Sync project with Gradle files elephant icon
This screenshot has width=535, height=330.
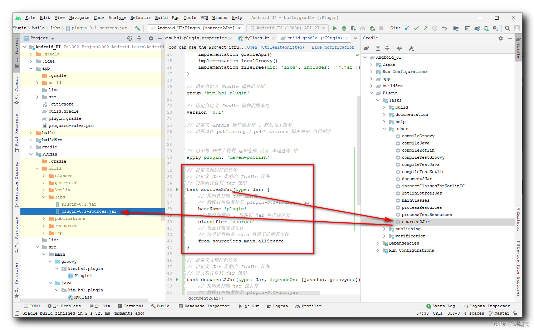click(x=477, y=28)
